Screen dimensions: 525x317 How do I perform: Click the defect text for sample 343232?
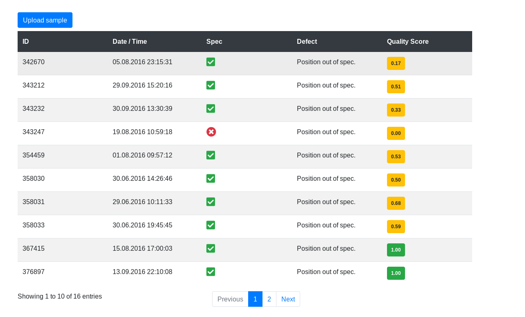[326, 109]
